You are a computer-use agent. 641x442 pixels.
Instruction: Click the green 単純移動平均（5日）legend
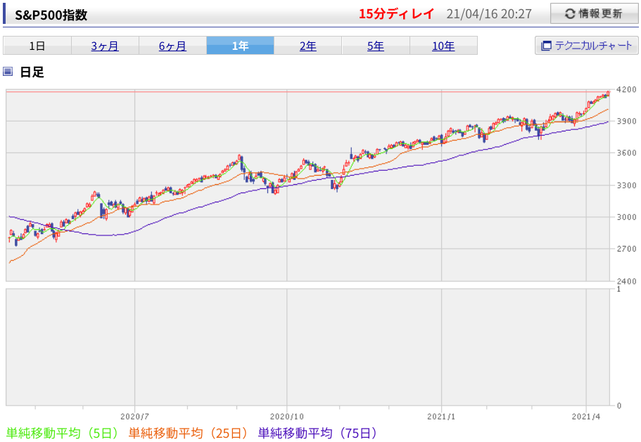coord(63,433)
